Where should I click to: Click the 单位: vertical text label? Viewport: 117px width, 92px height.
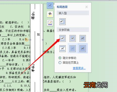tap(33, 68)
